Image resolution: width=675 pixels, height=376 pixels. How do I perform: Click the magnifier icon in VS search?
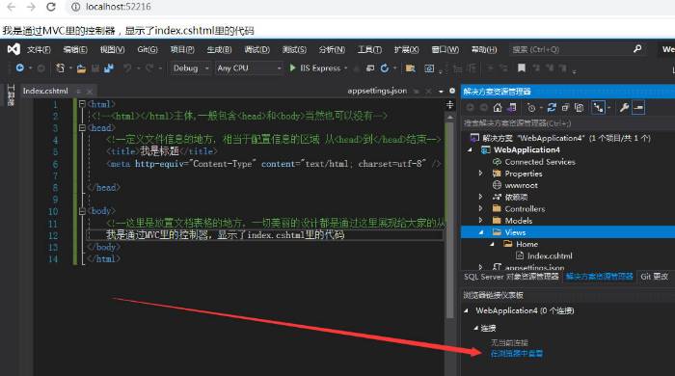[x=637, y=49]
